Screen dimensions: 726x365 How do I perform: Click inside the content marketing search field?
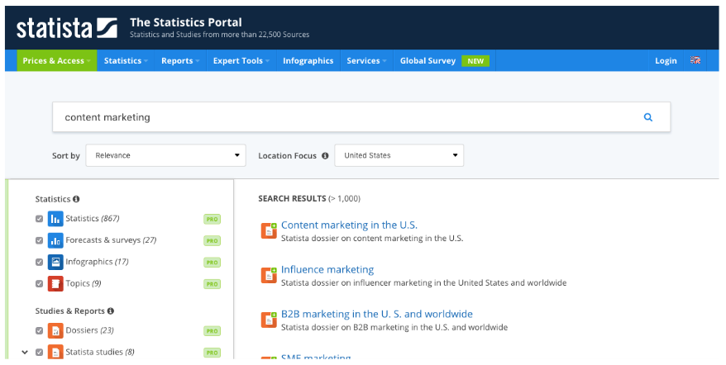tap(361, 117)
